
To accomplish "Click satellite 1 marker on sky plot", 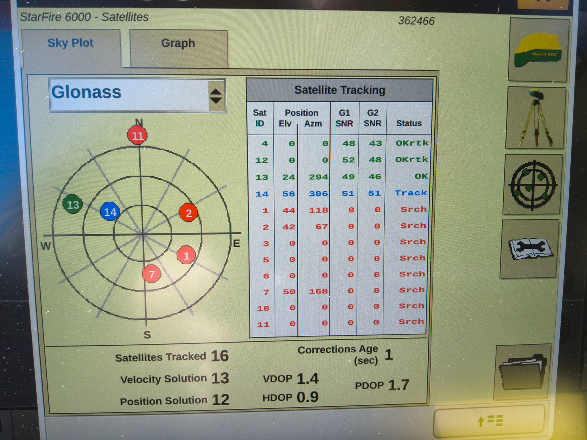I will tap(186, 256).
